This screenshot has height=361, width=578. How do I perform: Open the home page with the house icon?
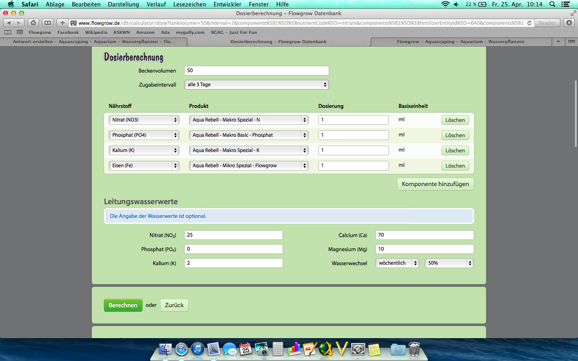33,23
